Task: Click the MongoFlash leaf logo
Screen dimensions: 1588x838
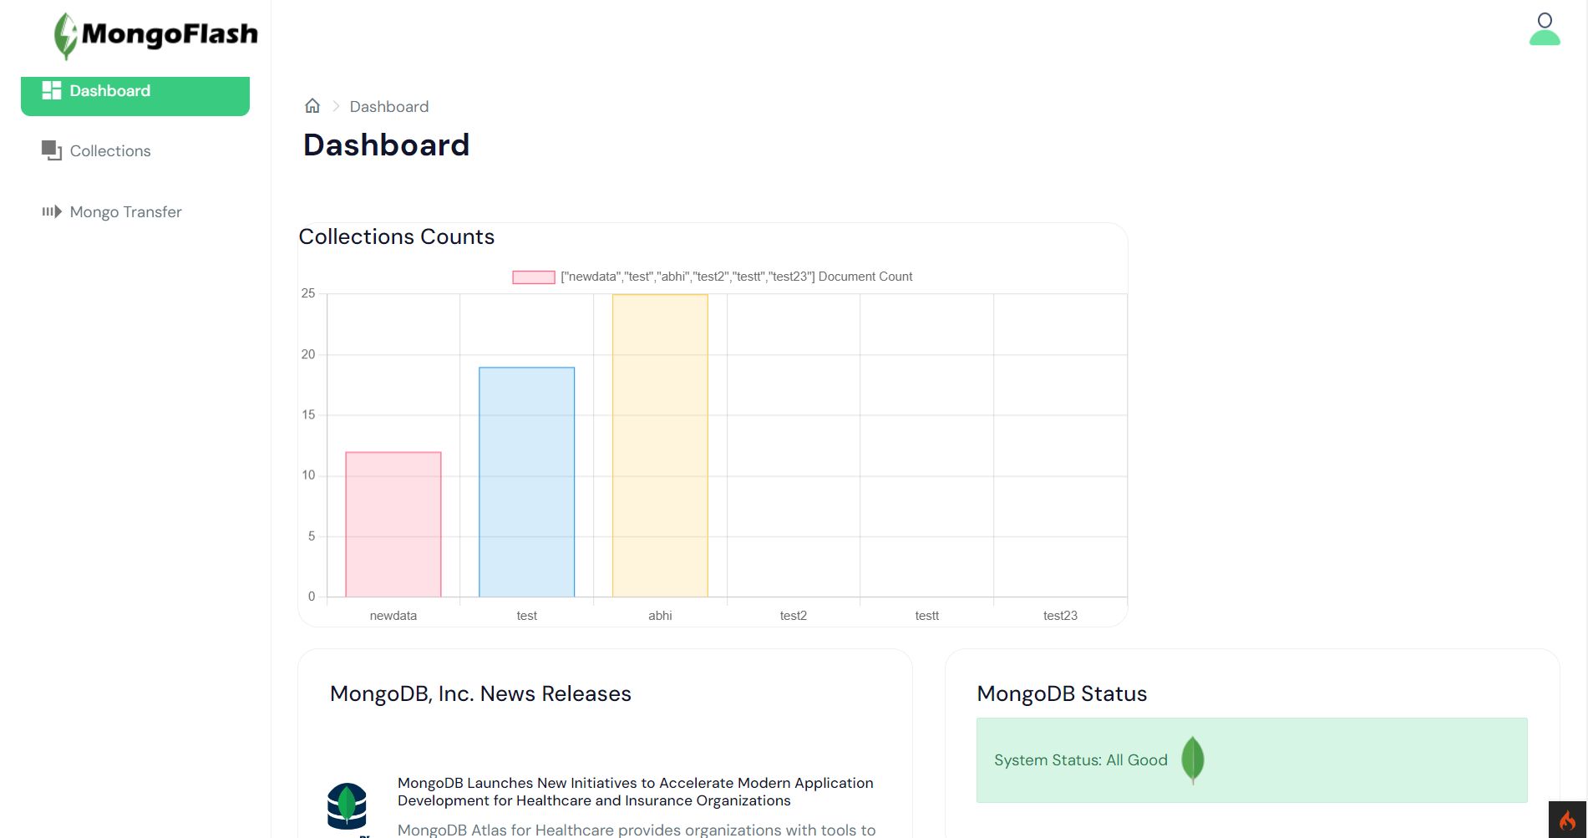Action: point(65,36)
